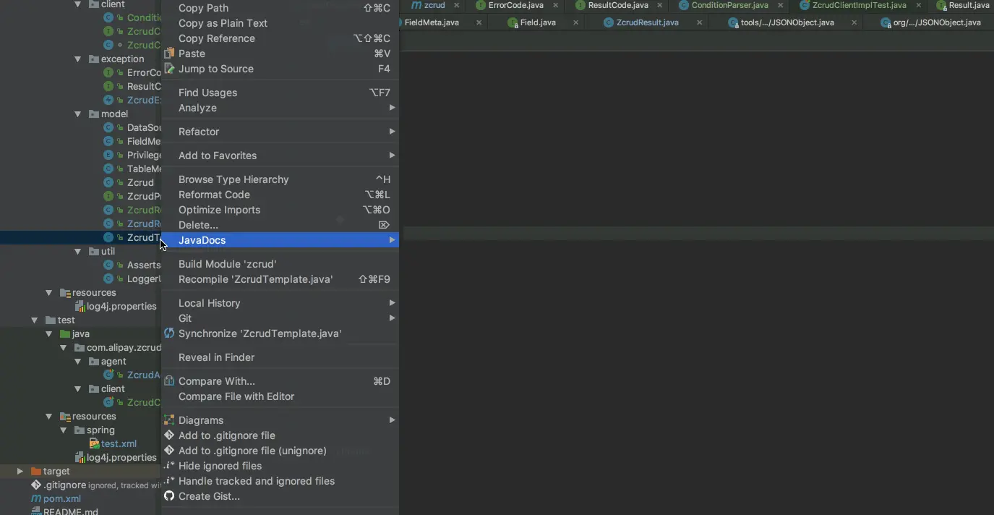Screen dimensions: 994x515
Task: Switch to ResultCode.java tab
Action: (617, 5)
